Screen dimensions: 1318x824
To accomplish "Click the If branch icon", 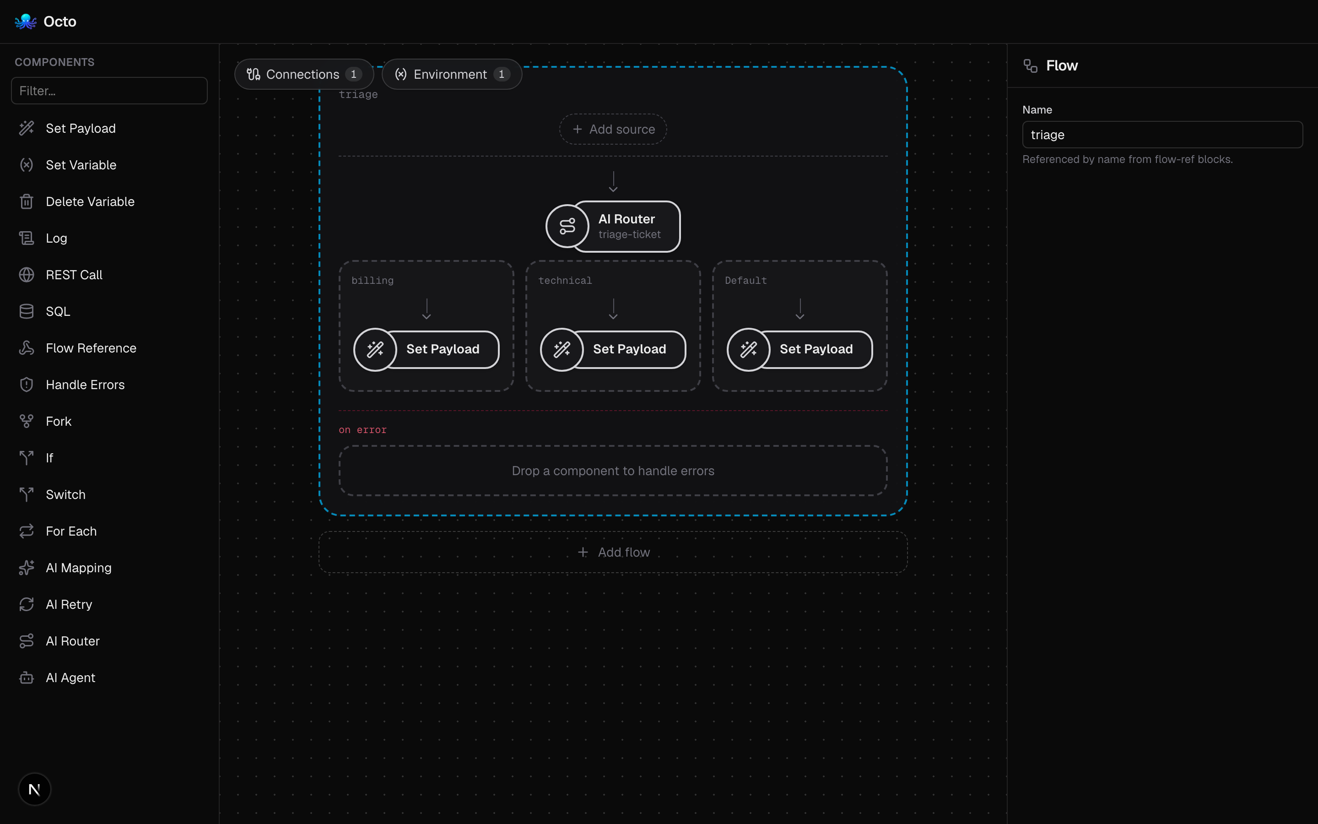I will (26, 458).
